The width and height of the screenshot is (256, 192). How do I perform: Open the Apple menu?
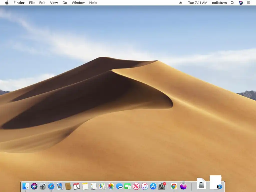[7, 3]
